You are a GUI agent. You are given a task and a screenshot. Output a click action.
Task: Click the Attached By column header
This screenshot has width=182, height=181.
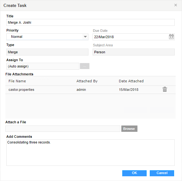click(87, 81)
